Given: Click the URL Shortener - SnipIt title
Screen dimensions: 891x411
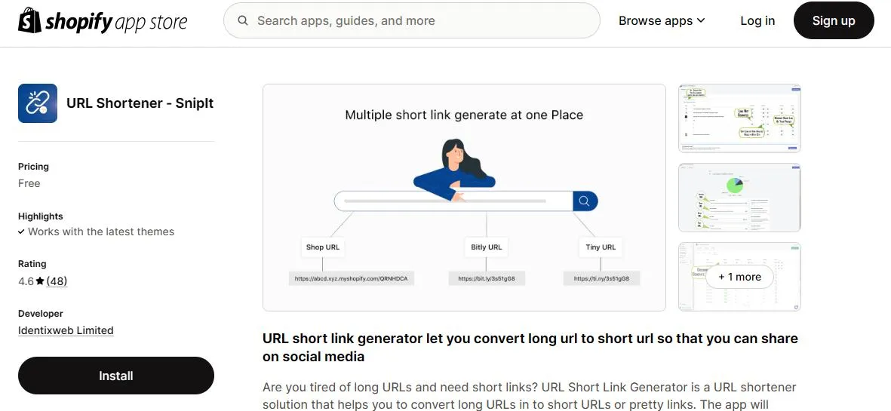Looking at the screenshot, I should tap(140, 103).
